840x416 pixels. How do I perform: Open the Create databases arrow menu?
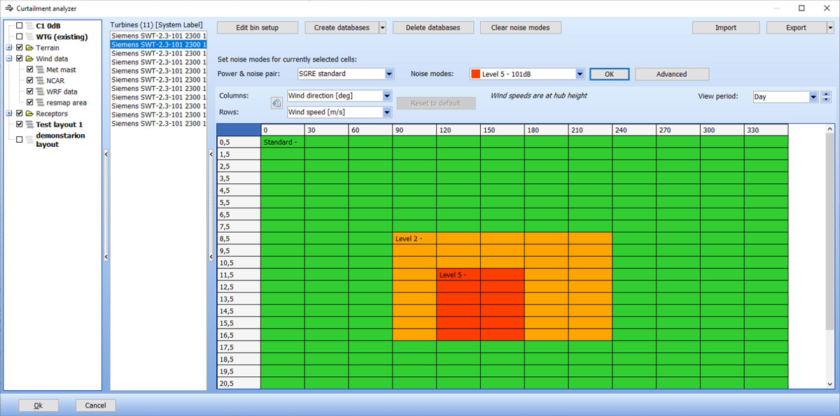pos(382,28)
